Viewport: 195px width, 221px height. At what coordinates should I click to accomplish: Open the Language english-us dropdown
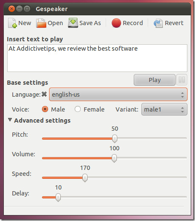[x=118, y=95]
